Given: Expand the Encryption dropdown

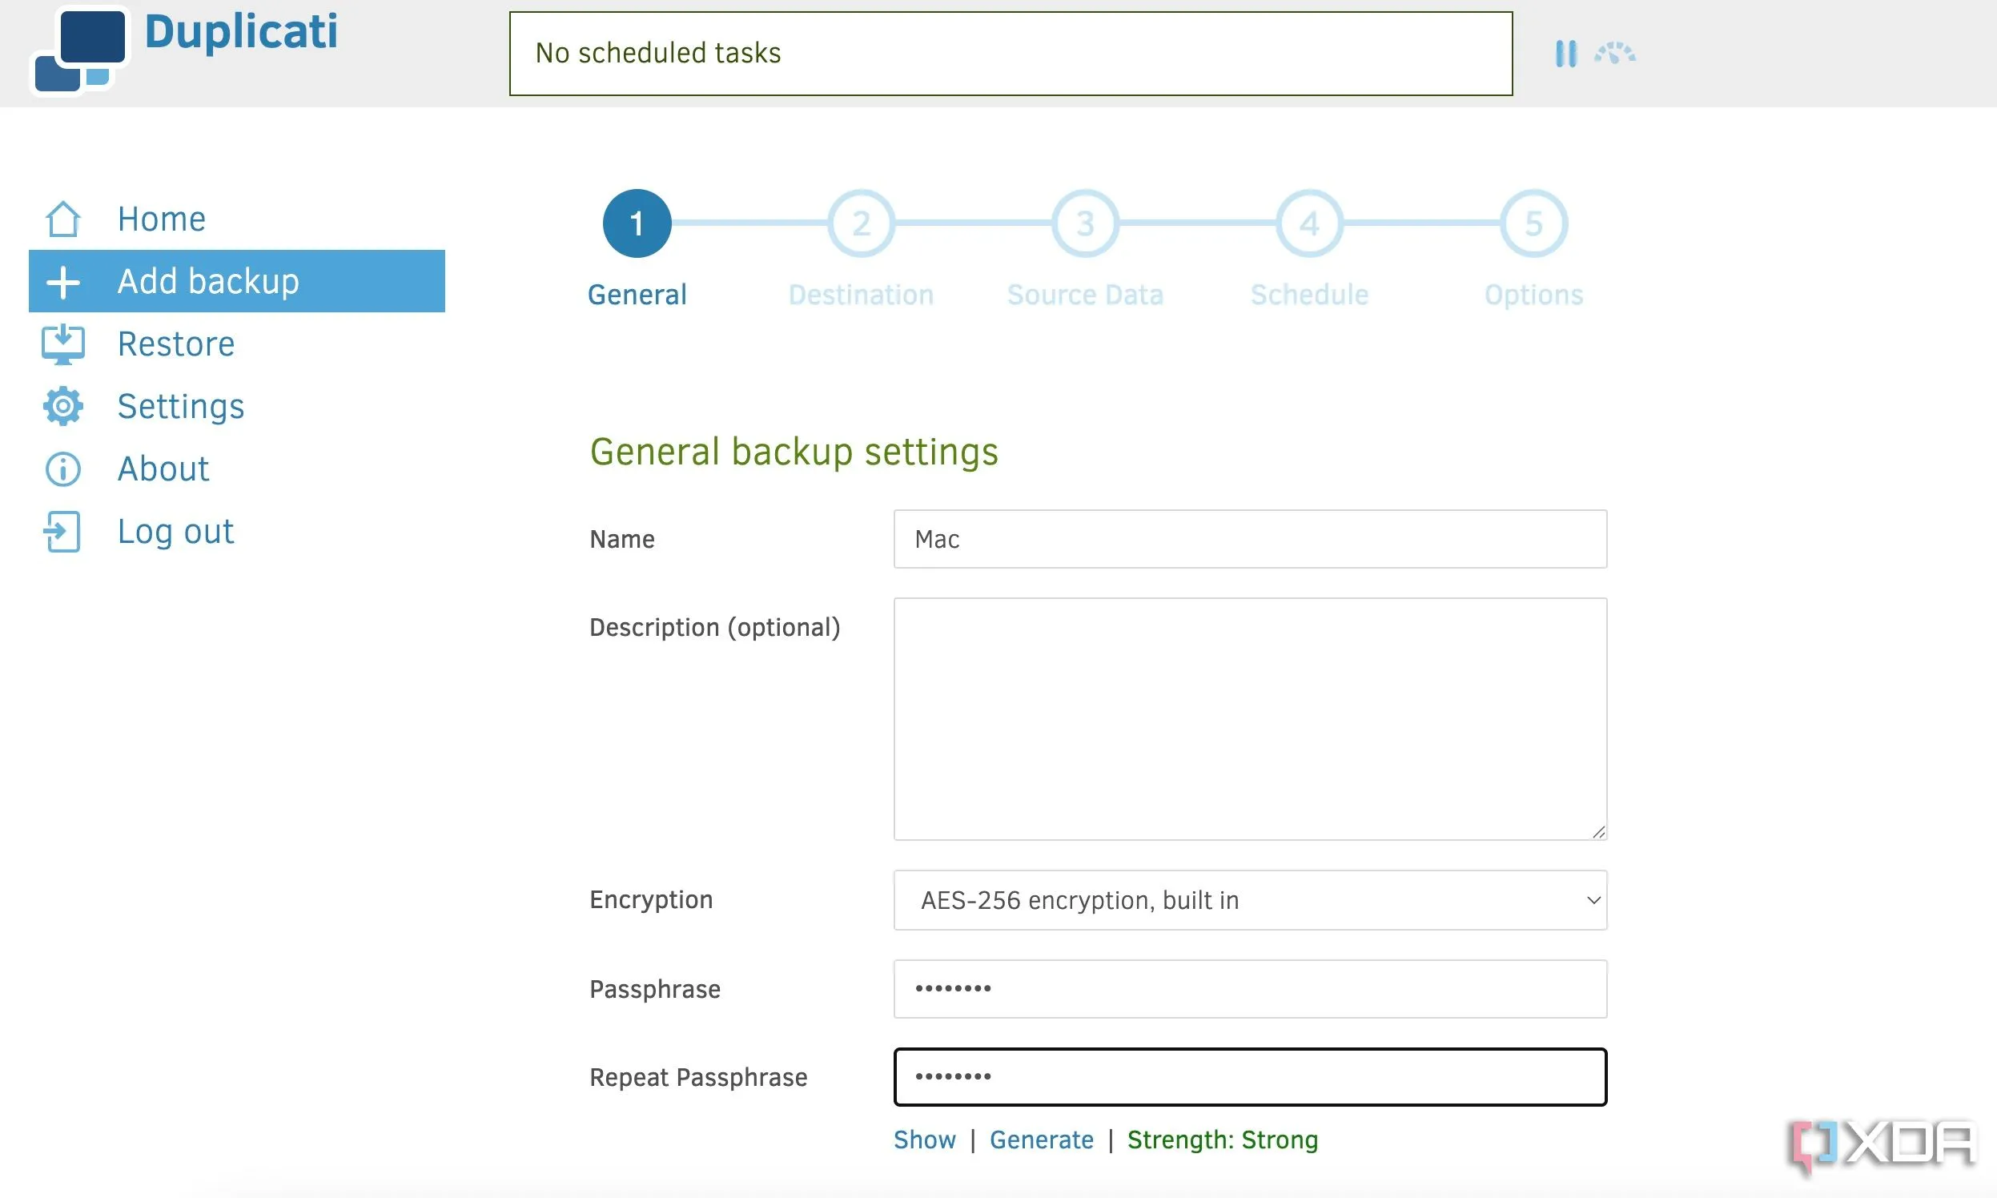Looking at the screenshot, I should (x=1250, y=900).
